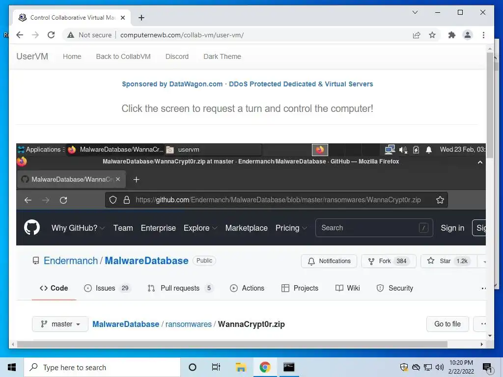Open the GitHub Team link
This screenshot has width=503, height=377.
[123, 228]
